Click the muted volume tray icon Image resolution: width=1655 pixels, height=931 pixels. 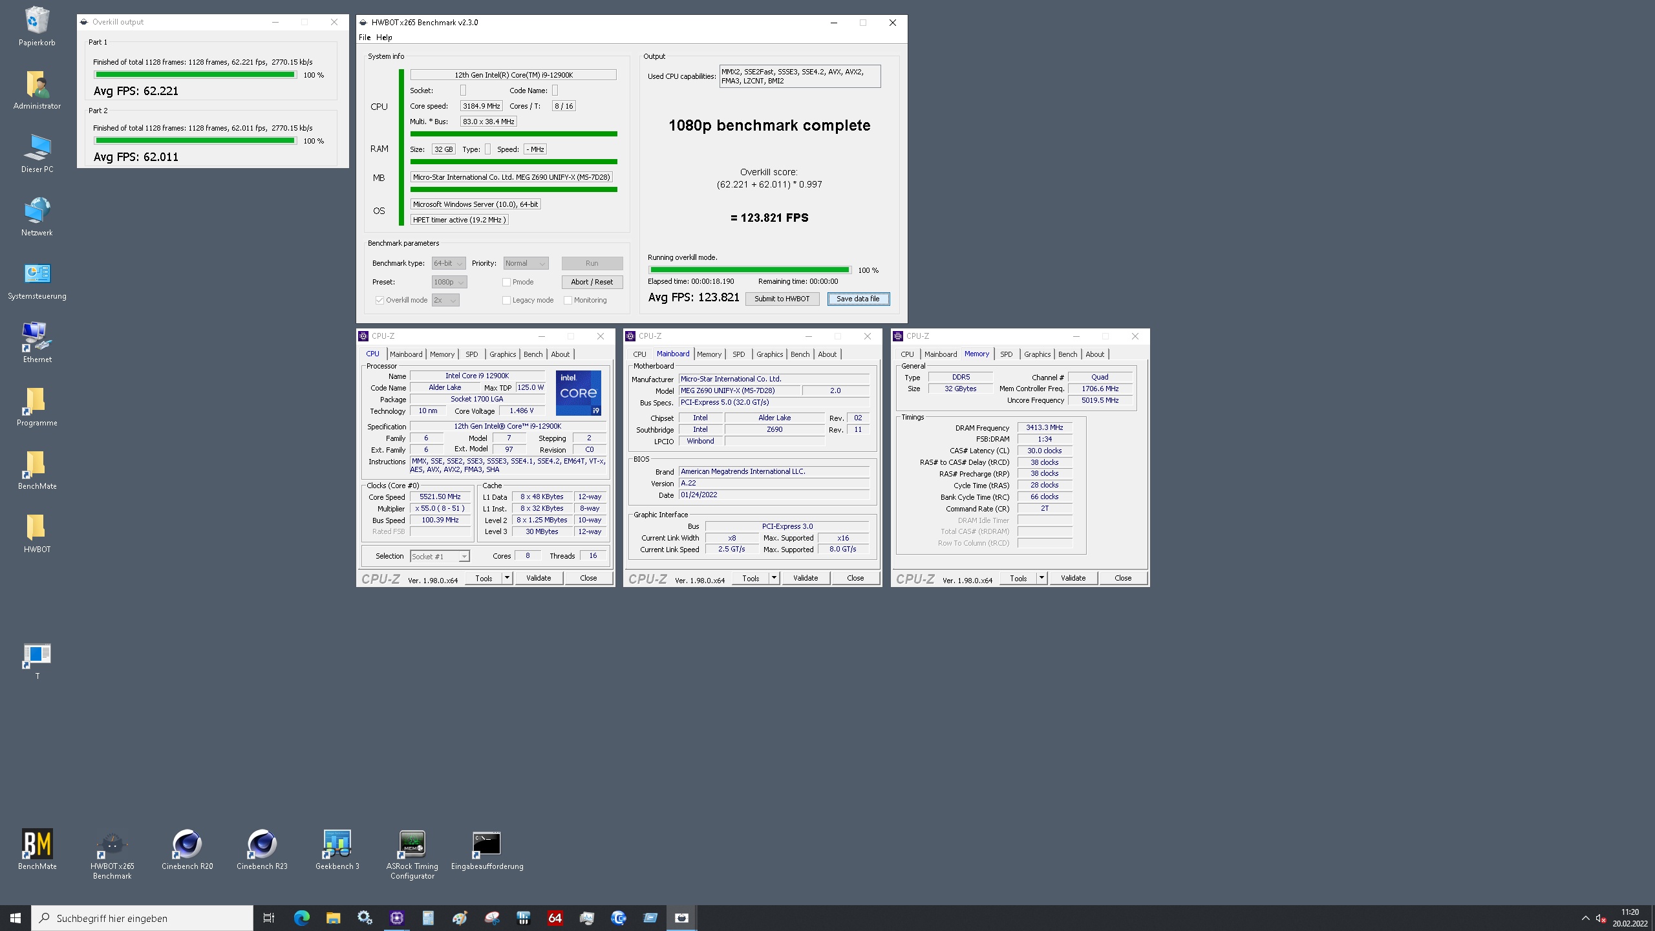pyautogui.click(x=1601, y=918)
